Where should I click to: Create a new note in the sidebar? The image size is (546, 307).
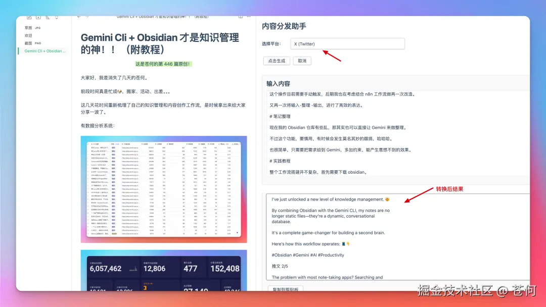[x=30, y=17]
